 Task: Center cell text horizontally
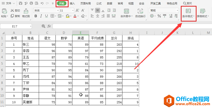point(98,16)
